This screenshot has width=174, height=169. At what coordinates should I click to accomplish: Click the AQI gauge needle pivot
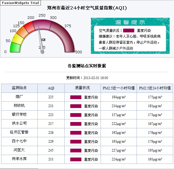tap(42, 52)
